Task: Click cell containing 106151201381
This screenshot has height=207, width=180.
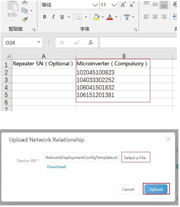Action: click(x=124, y=95)
